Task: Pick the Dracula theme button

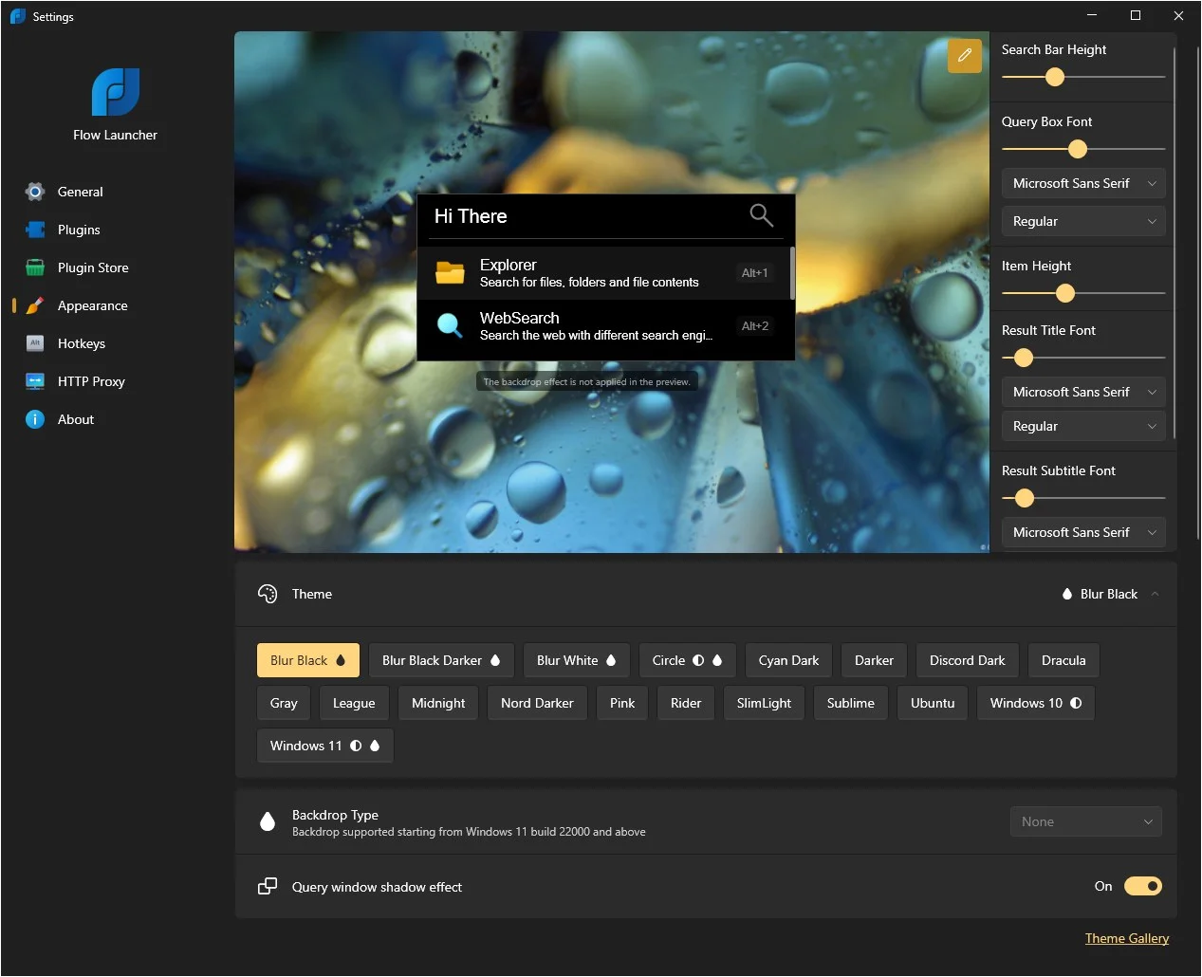Action: [1063, 660]
